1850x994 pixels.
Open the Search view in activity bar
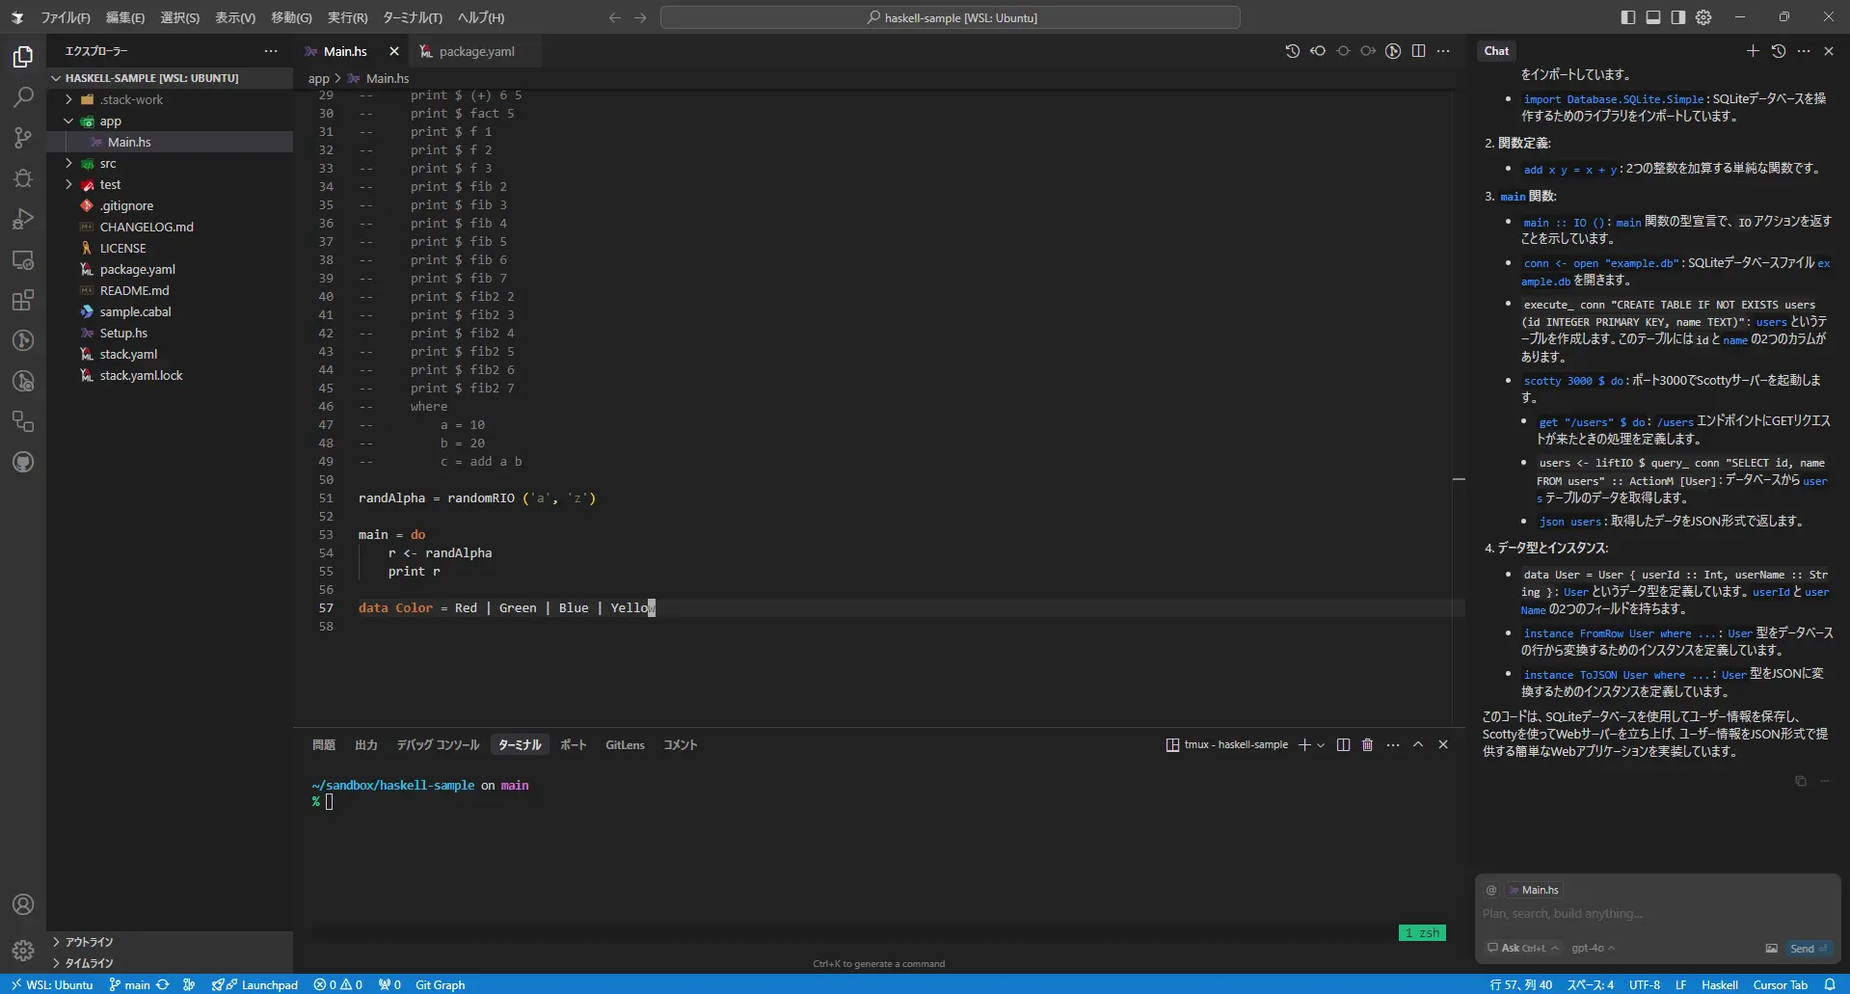pos(23,97)
